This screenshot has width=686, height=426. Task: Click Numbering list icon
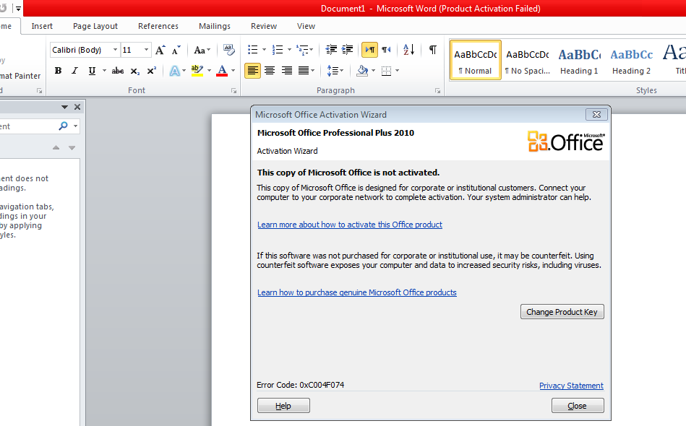click(278, 50)
